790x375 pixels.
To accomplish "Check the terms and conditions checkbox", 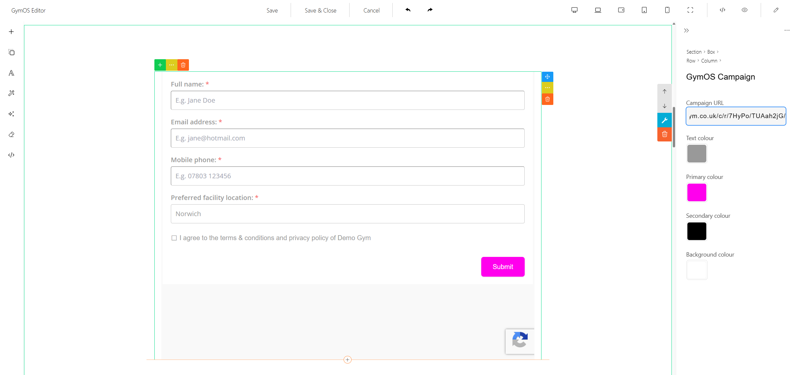I will (174, 238).
